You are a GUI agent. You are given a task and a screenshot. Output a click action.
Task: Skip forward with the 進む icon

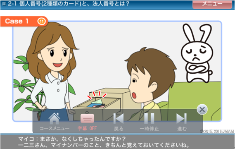[181, 119]
